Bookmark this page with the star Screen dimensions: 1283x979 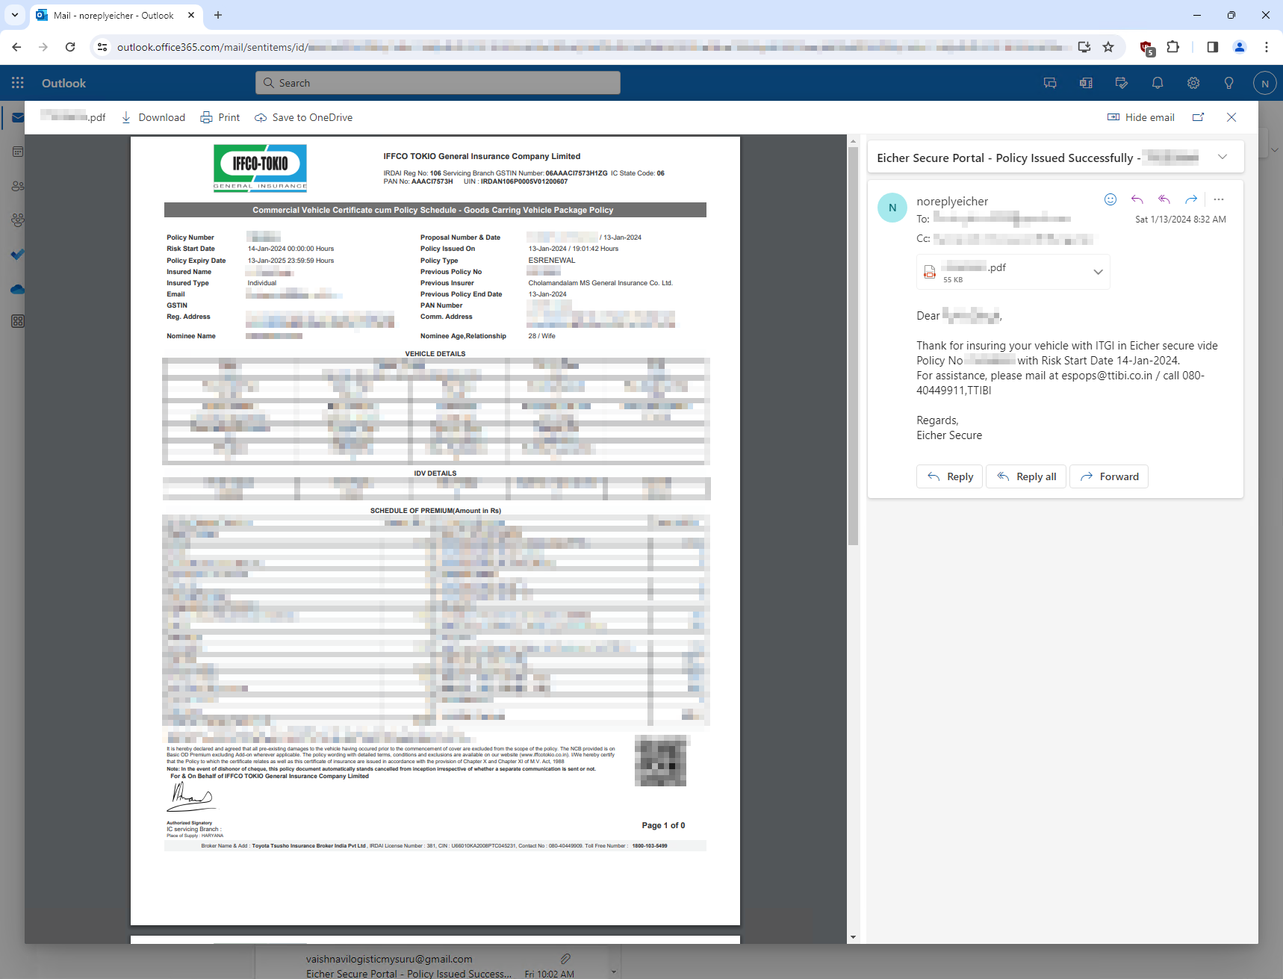1108,47
